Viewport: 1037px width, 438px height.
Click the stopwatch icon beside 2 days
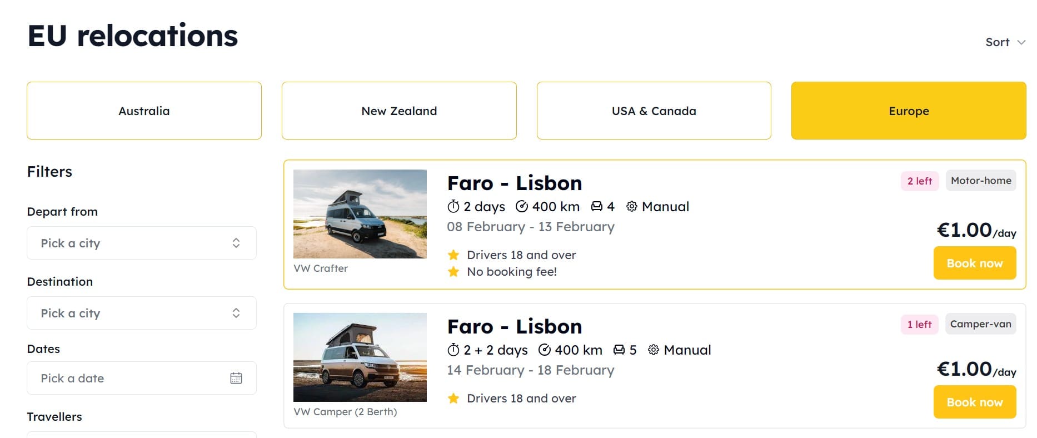click(x=453, y=207)
